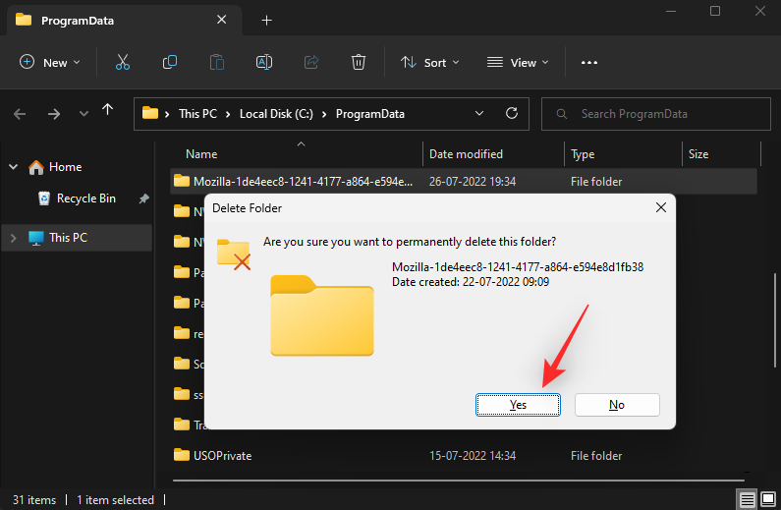Click Local Disk (C:) in address path

point(276,114)
